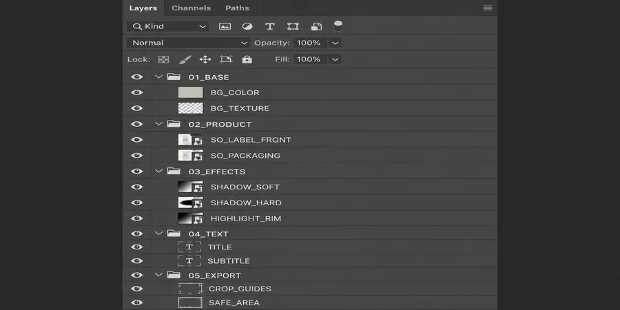Collapse the 02_PRODUCT group chevron
Viewport: 620px width, 310px height.
[x=159, y=124]
